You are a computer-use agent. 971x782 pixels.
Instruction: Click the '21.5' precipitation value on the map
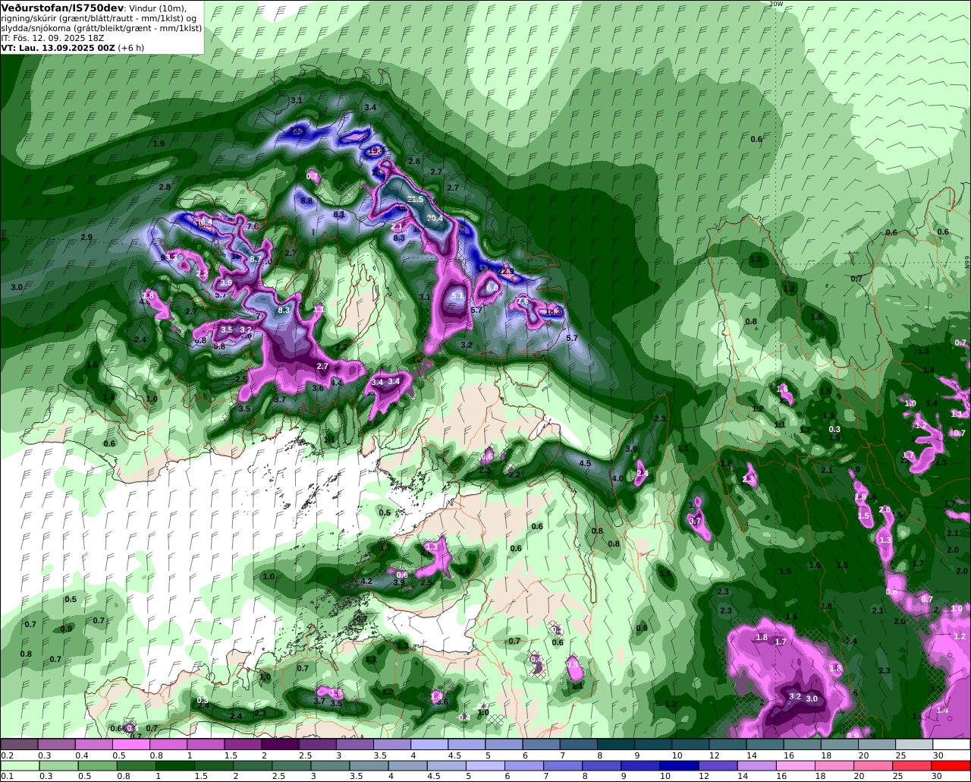[x=415, y=199]
